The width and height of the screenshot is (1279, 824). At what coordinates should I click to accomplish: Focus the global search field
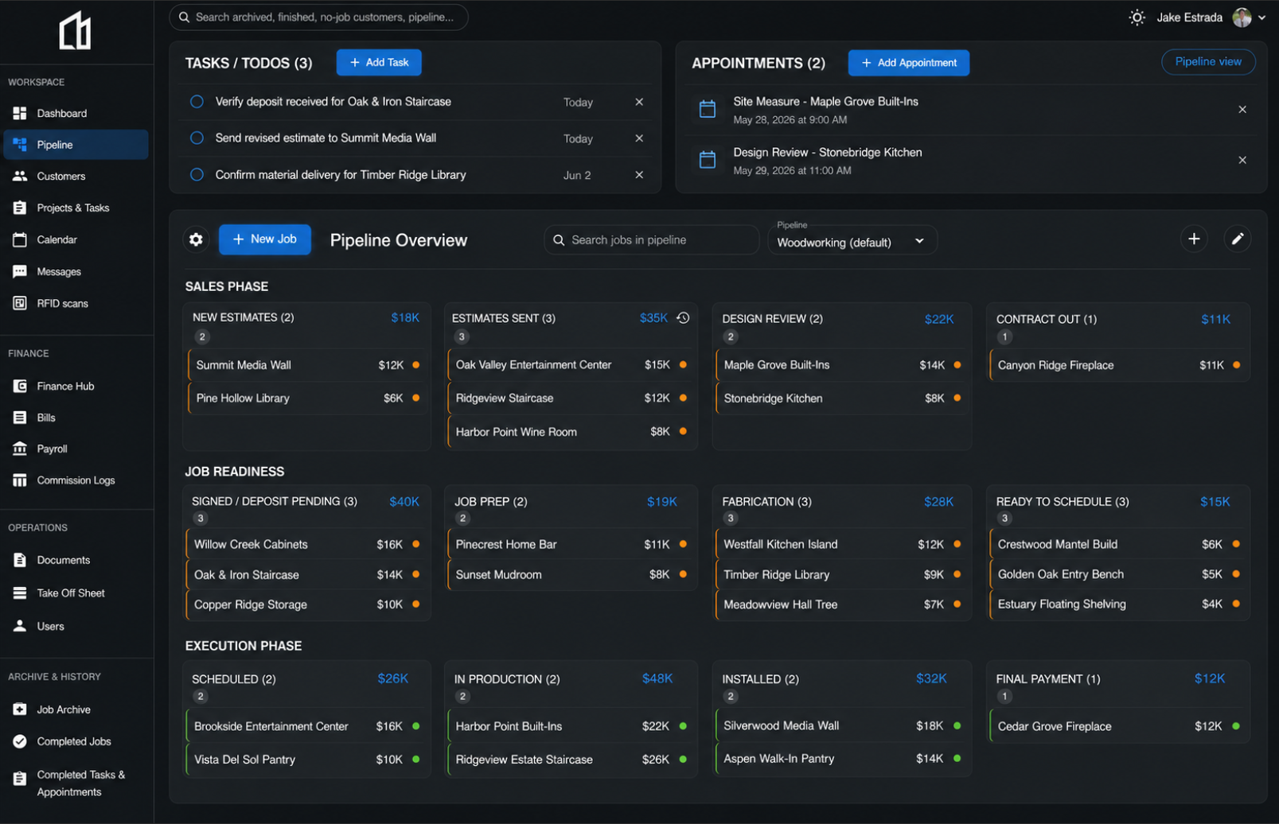(x=318, y=17)
